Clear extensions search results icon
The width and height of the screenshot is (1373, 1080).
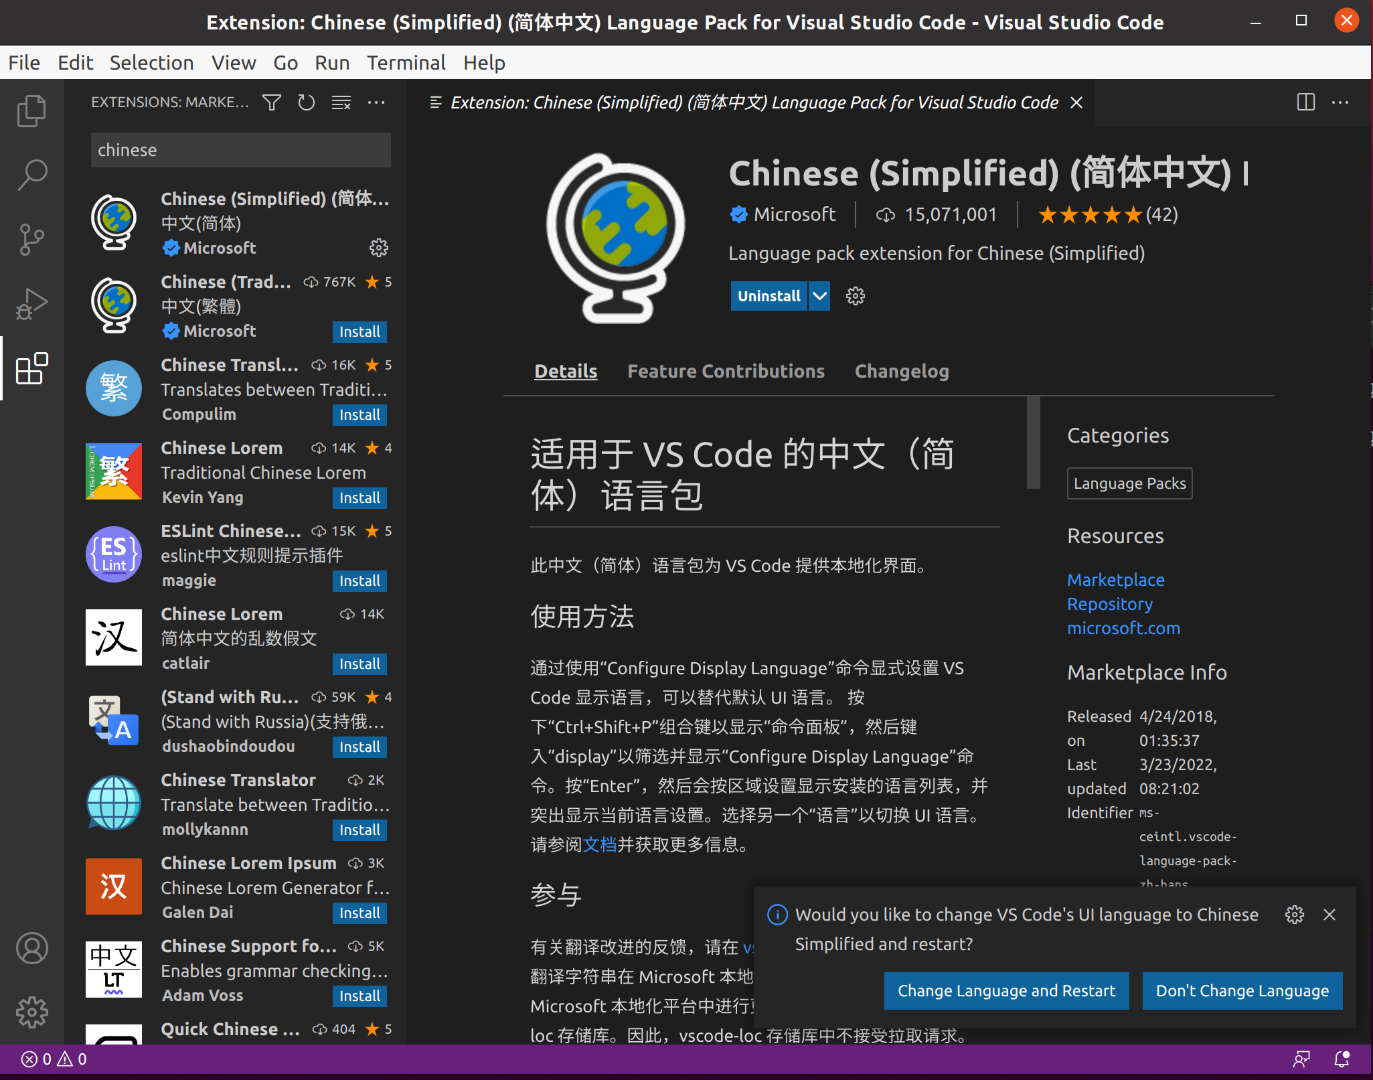[x=341, y=102]
